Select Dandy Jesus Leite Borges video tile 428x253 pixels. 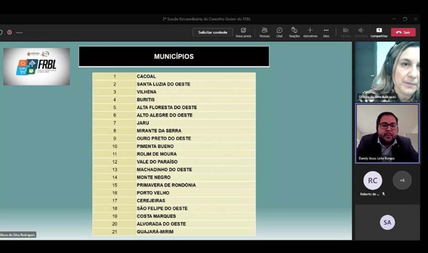387,133
